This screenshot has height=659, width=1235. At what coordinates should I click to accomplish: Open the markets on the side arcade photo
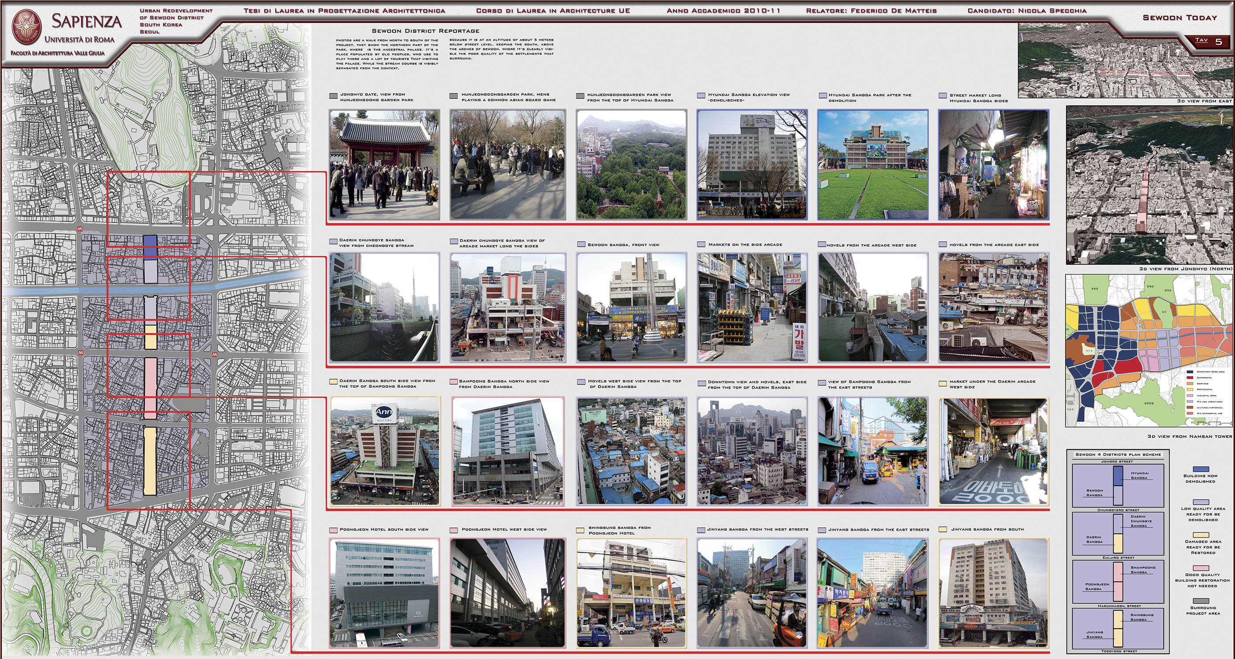tap(752, 307)
